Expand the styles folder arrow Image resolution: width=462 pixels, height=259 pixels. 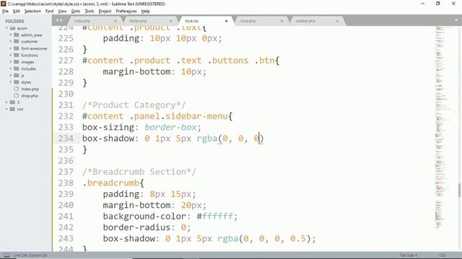click(x=11, y=82)
